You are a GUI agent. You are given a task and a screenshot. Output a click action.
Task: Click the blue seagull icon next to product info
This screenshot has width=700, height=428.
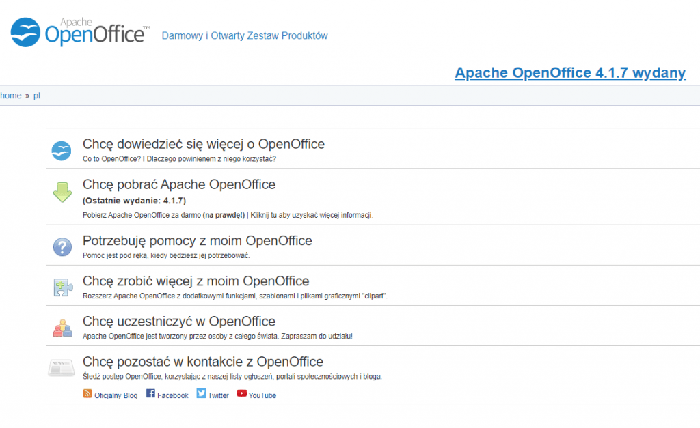click(62, 151)
